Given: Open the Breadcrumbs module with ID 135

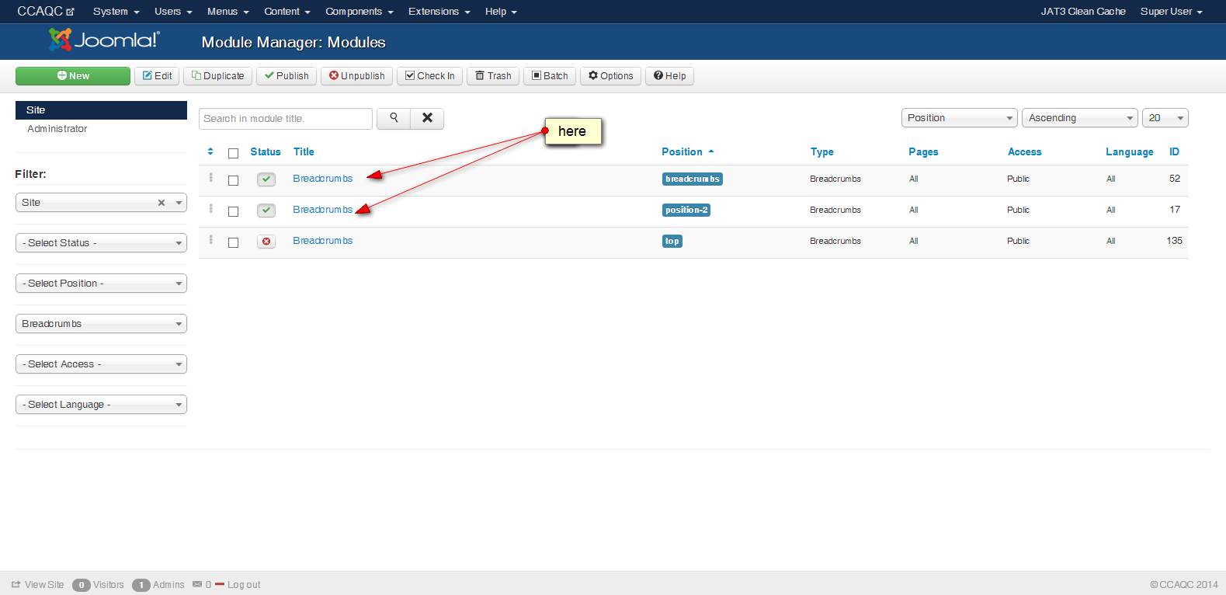Looking at the screenshot, I should point(323,241).
